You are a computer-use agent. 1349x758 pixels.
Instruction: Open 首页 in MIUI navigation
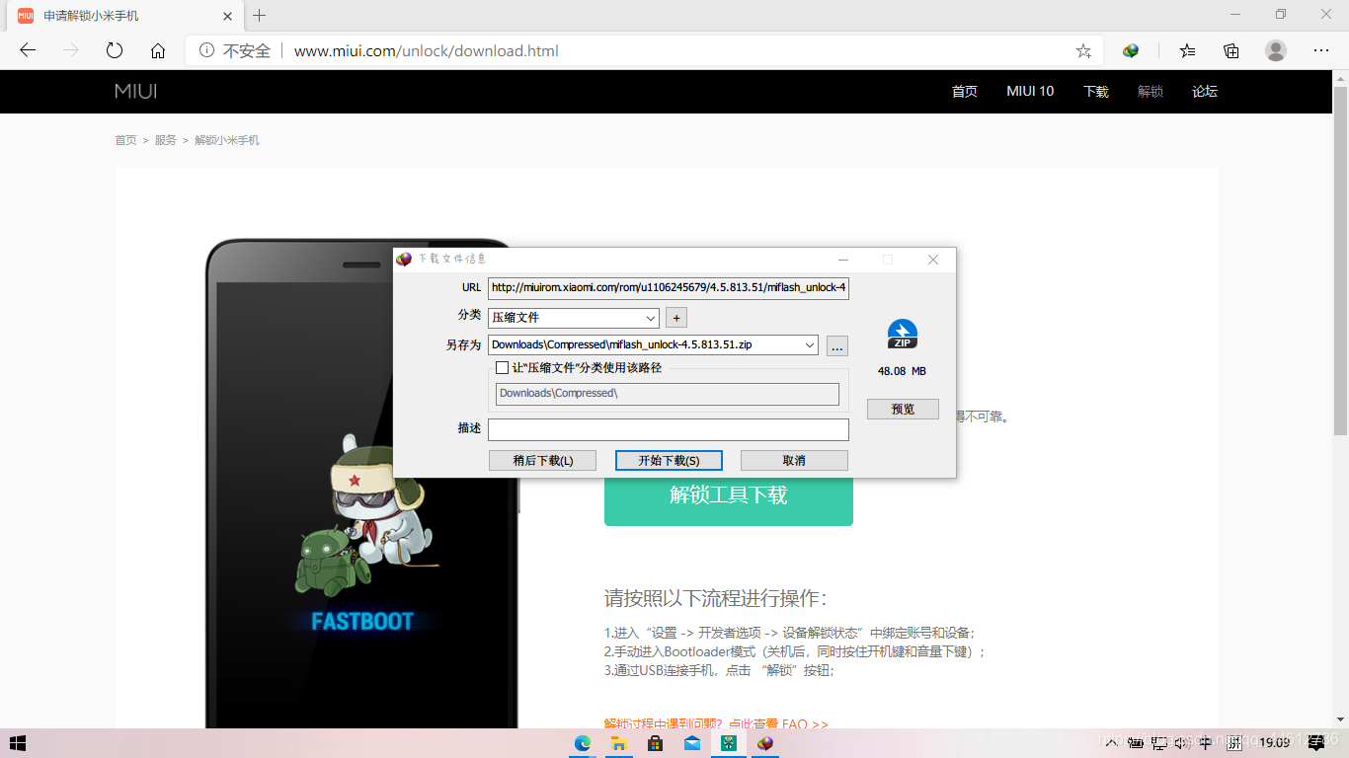965,91
